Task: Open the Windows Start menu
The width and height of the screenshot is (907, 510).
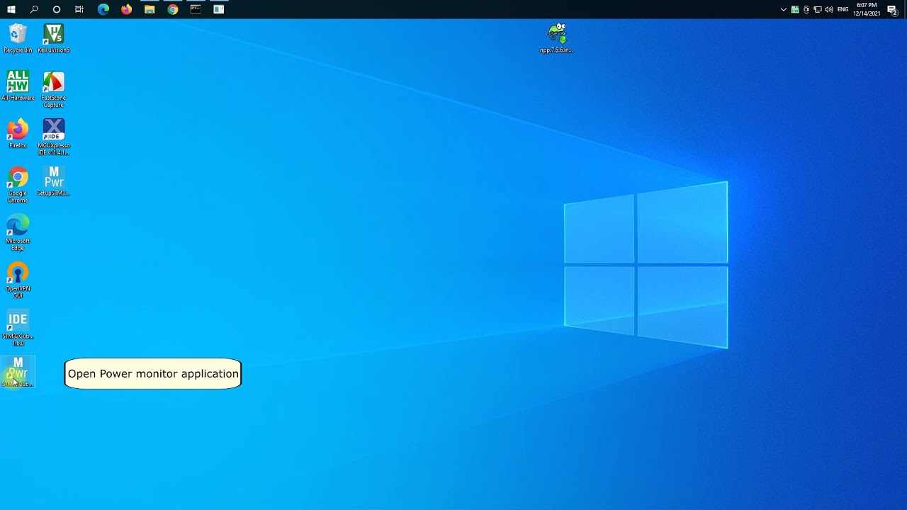Action: (x=11, y=9)
